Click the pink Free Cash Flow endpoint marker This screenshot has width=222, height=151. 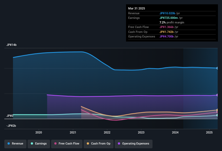(x=217, y=112)
